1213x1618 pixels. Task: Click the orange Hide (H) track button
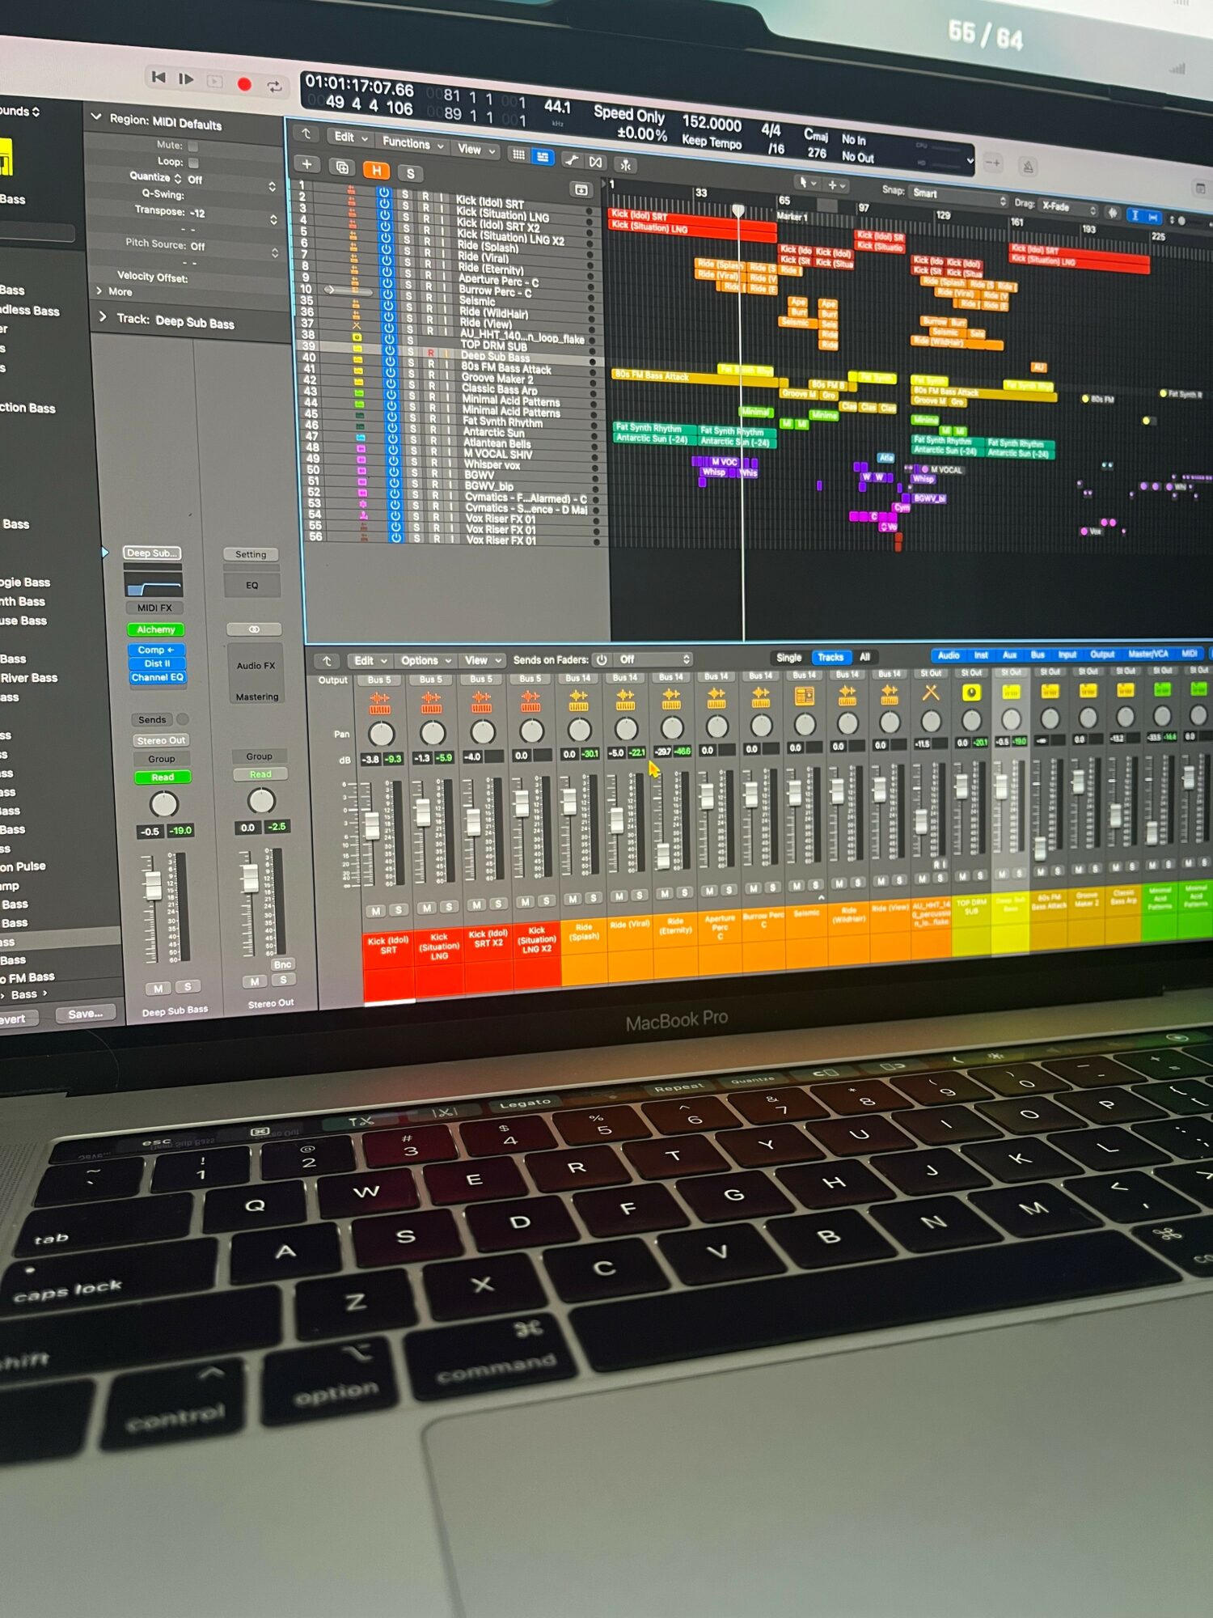[376, 171]
